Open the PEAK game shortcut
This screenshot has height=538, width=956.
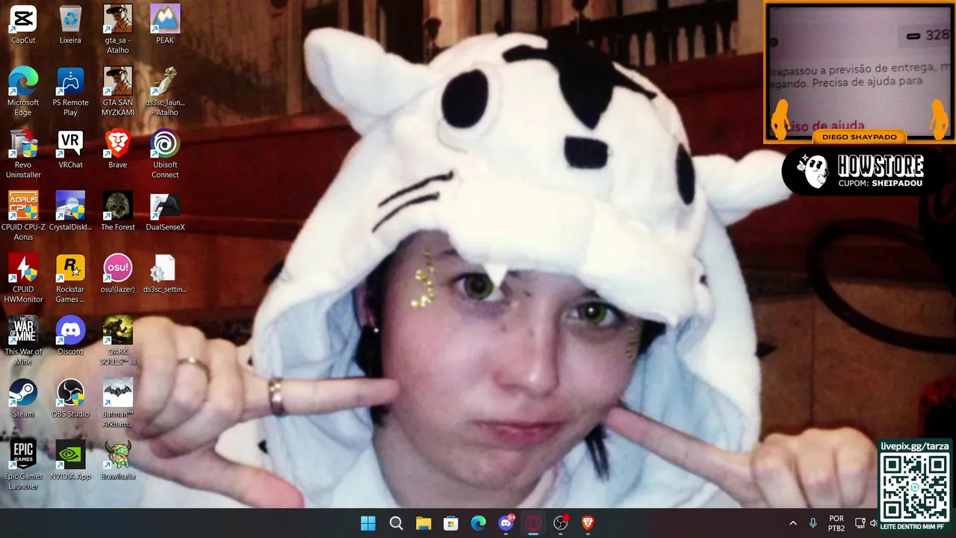tap(165, 25)
